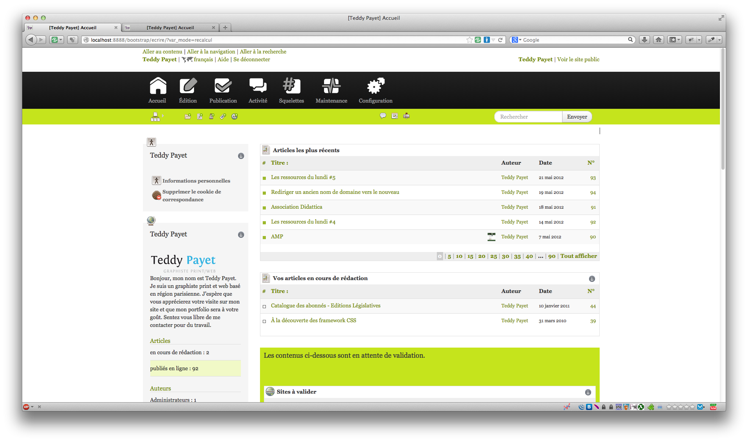Click the bookmark star in the address bar

click(x=469, y=40)
